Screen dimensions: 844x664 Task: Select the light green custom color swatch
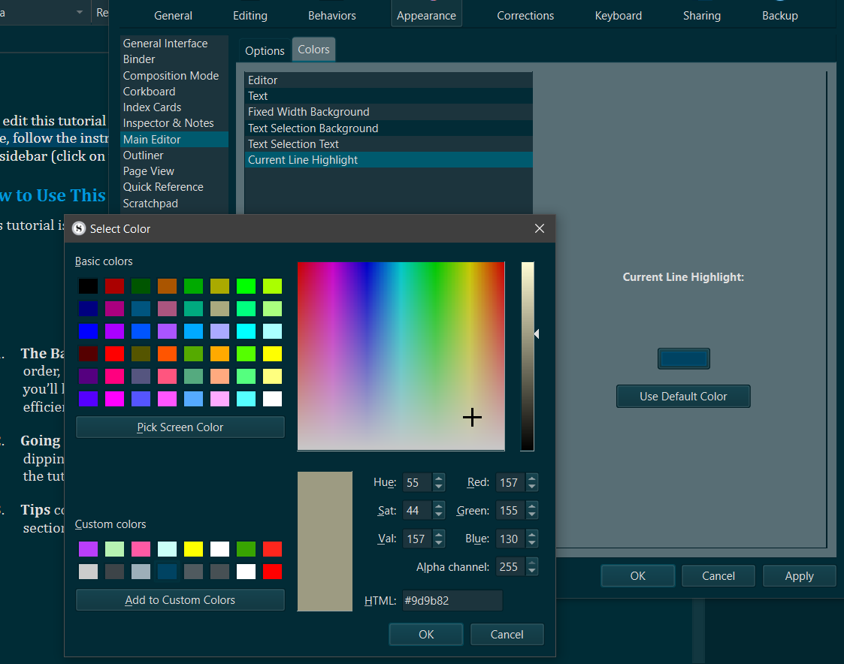115,549
